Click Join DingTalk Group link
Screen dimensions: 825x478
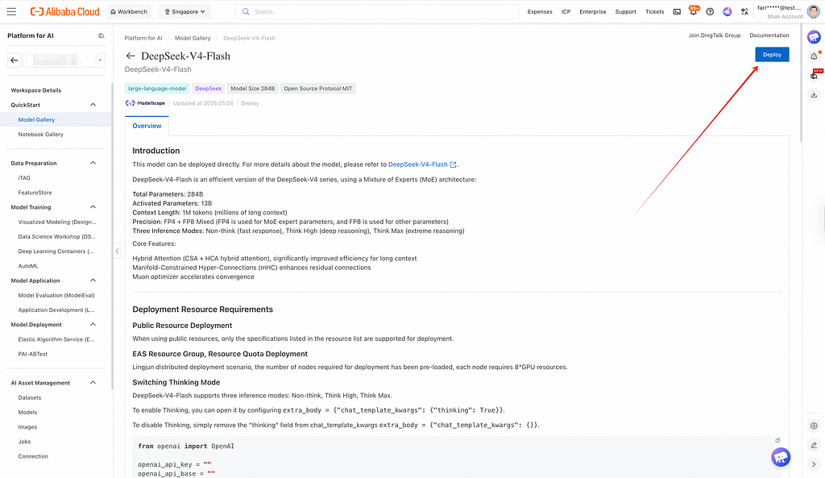point(714,35)
